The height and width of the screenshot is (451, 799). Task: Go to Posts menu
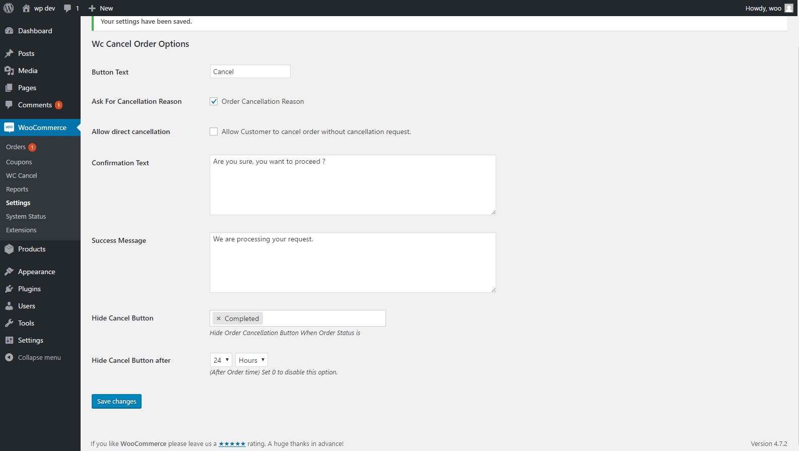pyautogui.click(x=40, y=53)
